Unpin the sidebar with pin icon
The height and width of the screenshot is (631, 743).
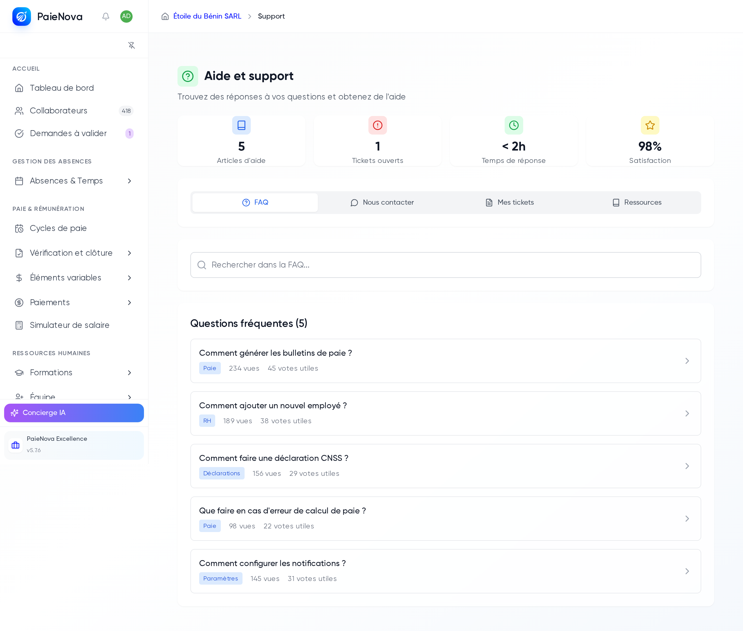point(131,45)
